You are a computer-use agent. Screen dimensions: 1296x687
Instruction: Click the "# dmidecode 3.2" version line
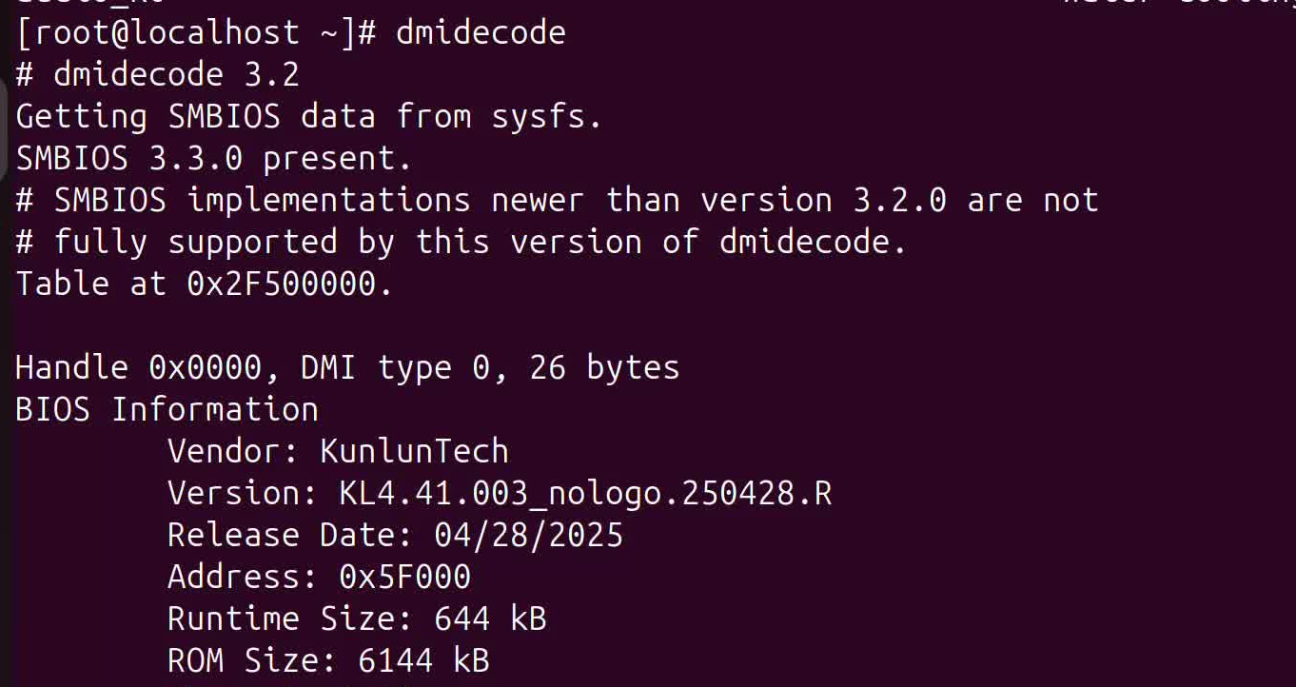pos(158,74)
